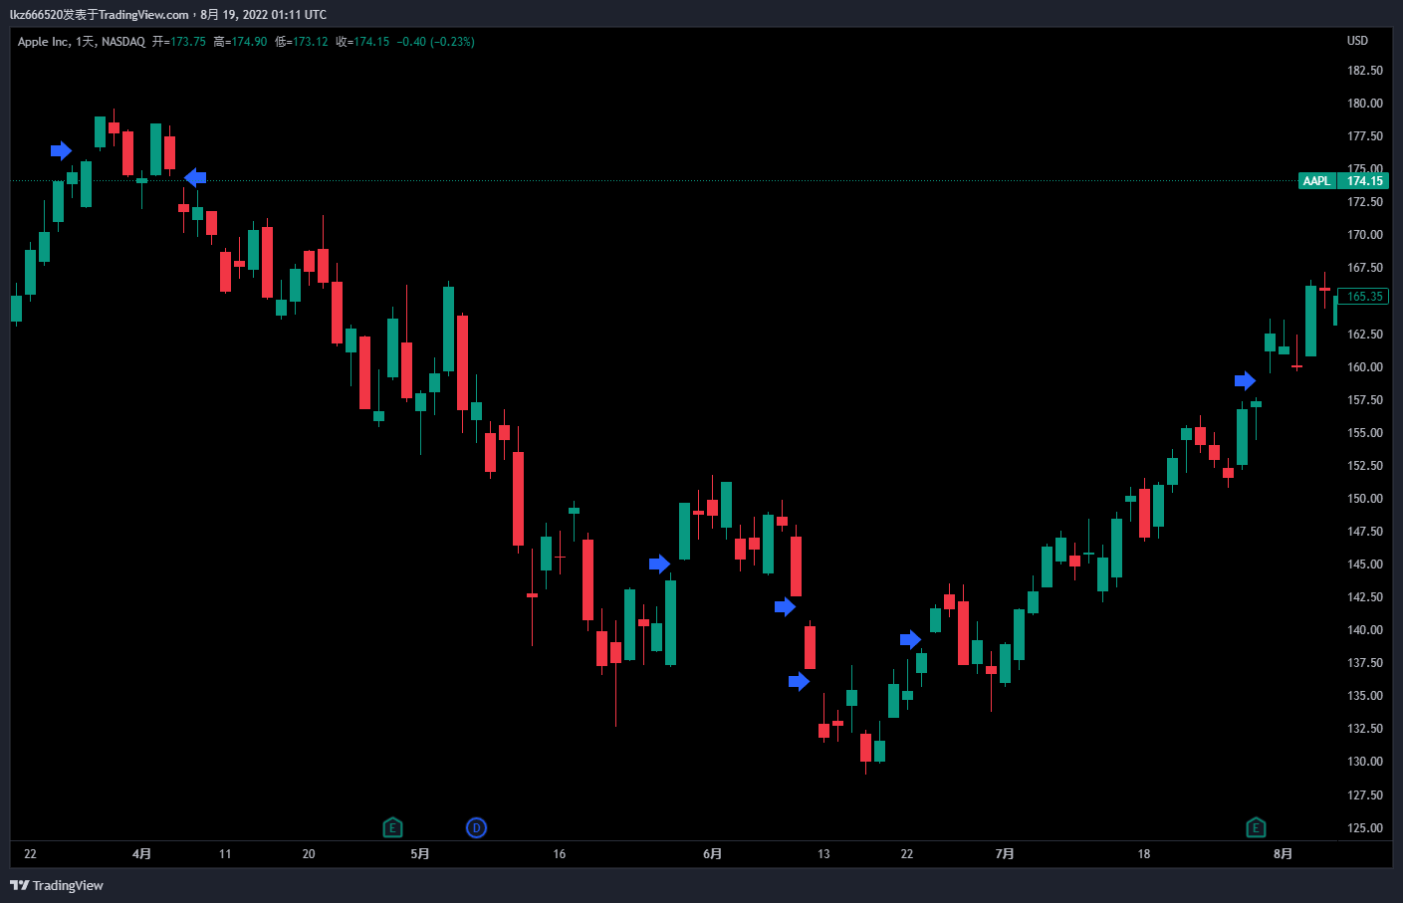Click the high value 高=174.90
This screenshot has width=1403, height=903.
click(240, 42)
